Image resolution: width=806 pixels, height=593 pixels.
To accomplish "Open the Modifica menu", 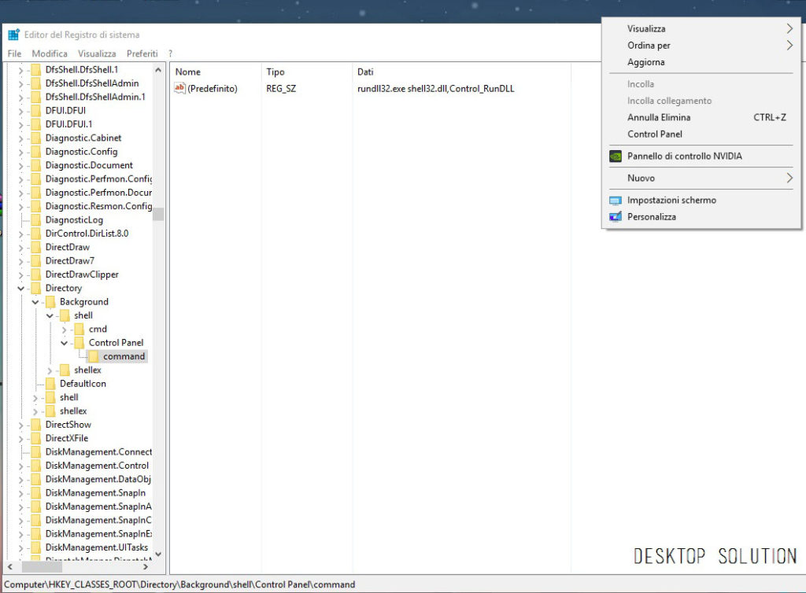I will pos(50,53).
